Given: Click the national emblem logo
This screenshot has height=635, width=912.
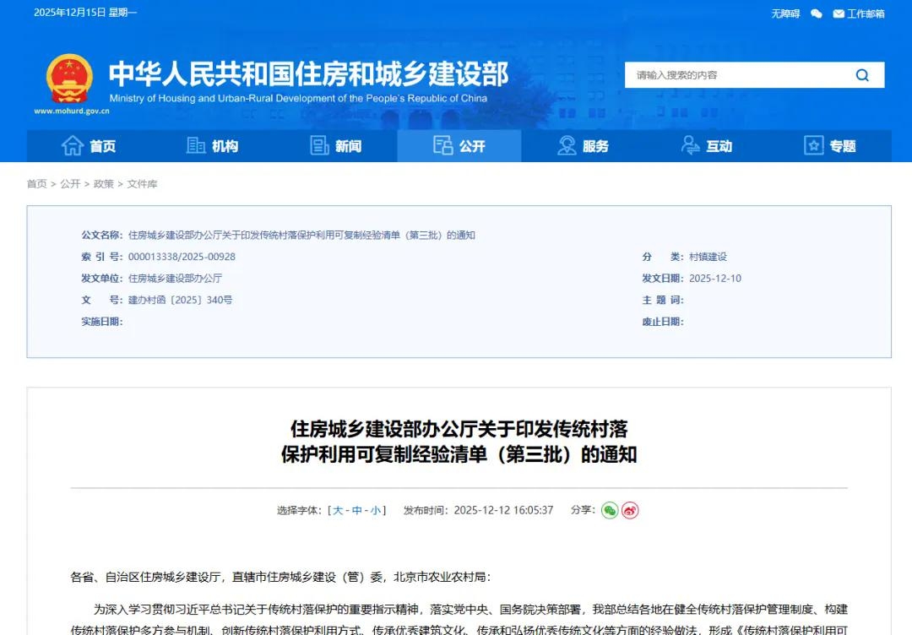Looking at the screenshot, I should tap(69, 79).
